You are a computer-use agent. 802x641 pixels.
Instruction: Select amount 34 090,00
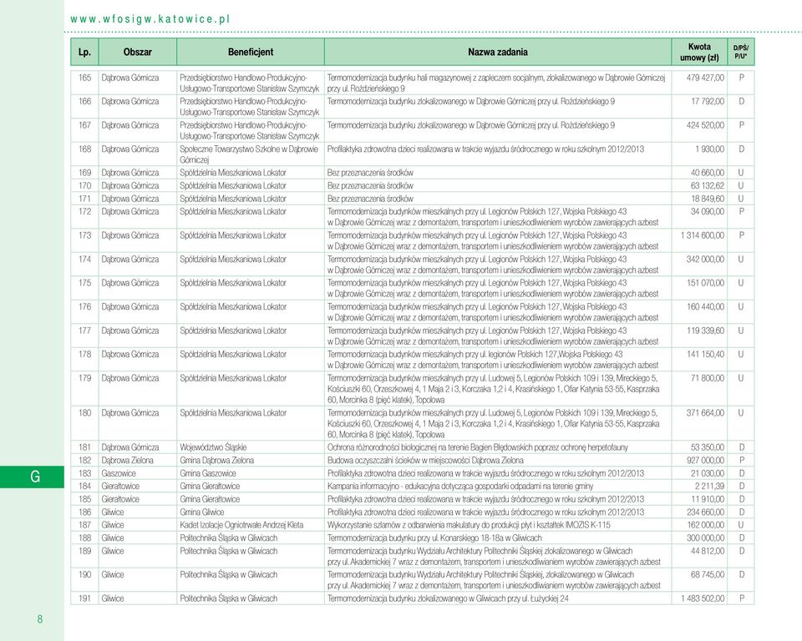(708, 212)
